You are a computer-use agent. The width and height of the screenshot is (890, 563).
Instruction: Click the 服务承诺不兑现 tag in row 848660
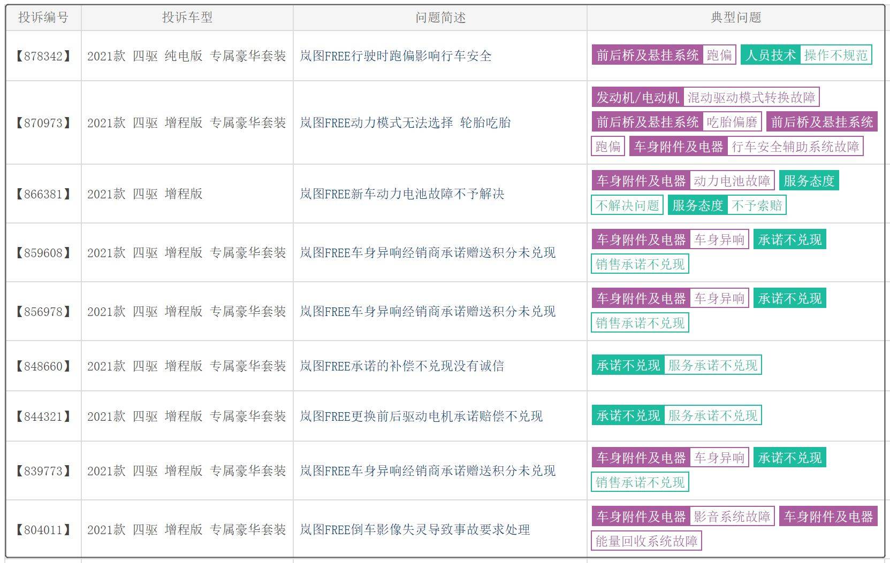click(713, 365)
